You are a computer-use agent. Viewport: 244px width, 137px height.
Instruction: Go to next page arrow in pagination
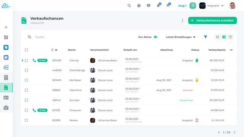coord(234,132)
